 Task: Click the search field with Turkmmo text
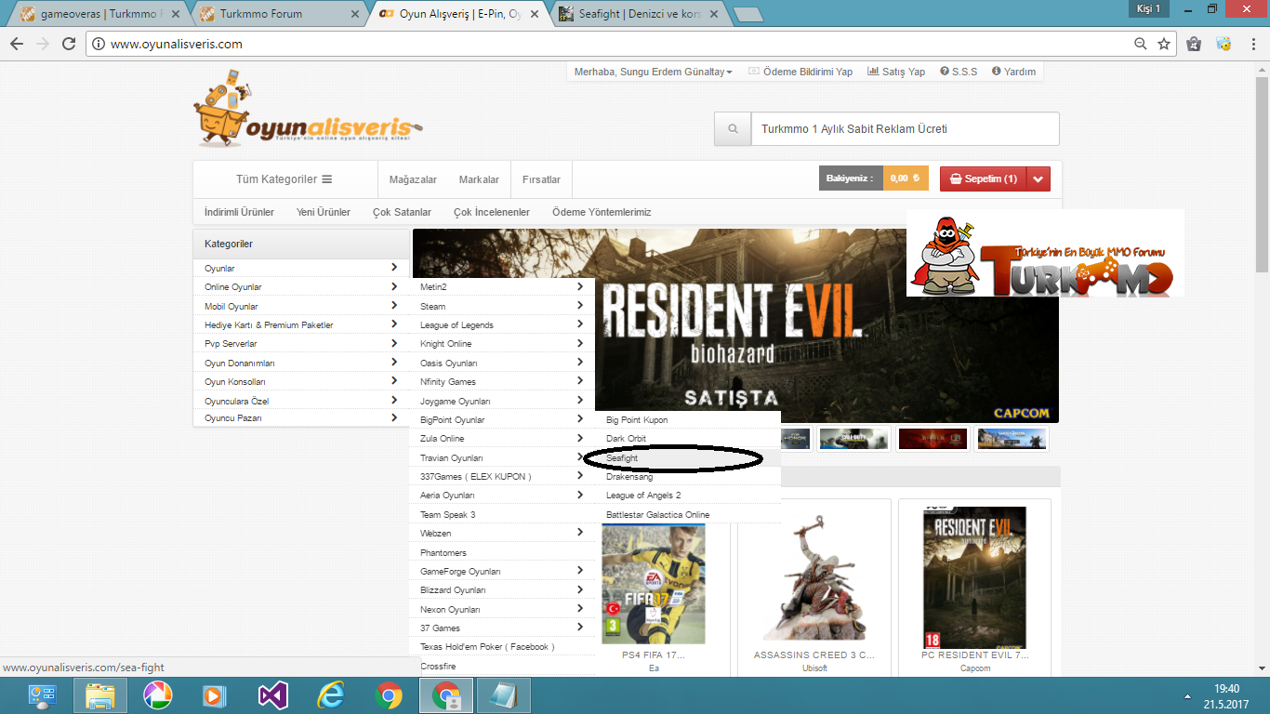(x=905, y=129)
